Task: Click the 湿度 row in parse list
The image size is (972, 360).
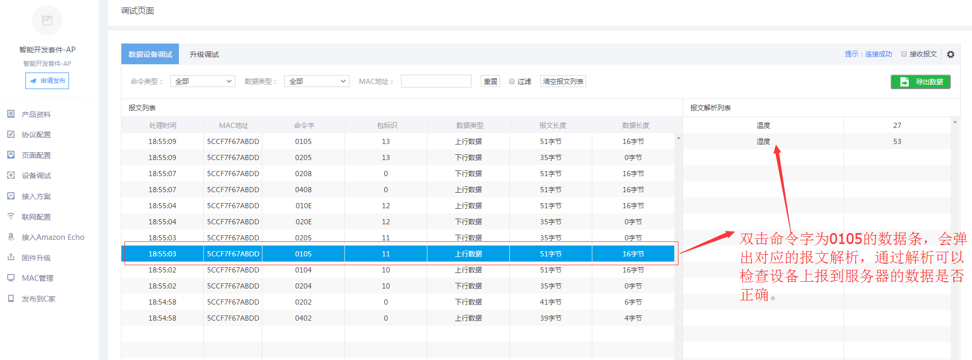Action: coord(817,141)
